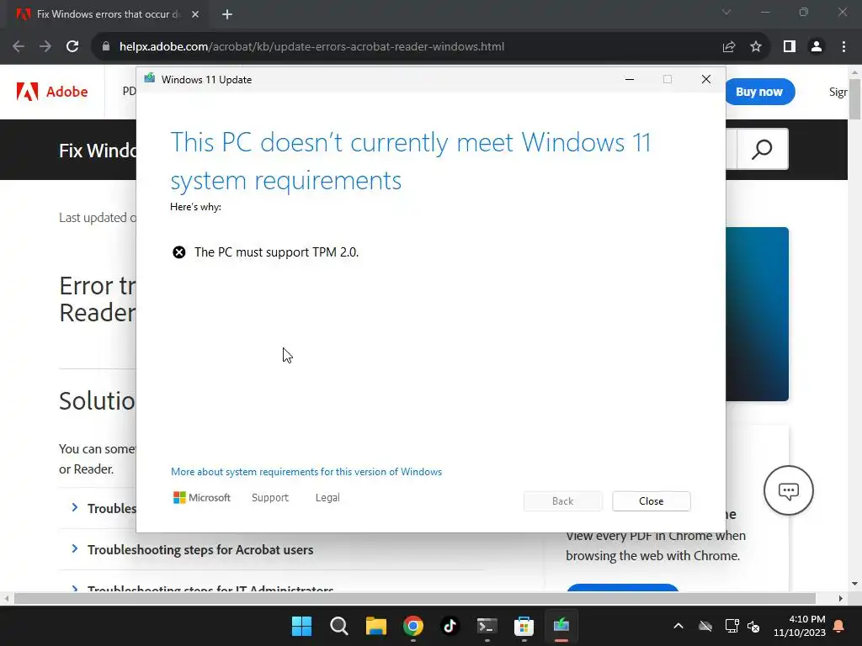Click the disabled Back button in update dialog
The image size is (862, 646).
point(562,501)
